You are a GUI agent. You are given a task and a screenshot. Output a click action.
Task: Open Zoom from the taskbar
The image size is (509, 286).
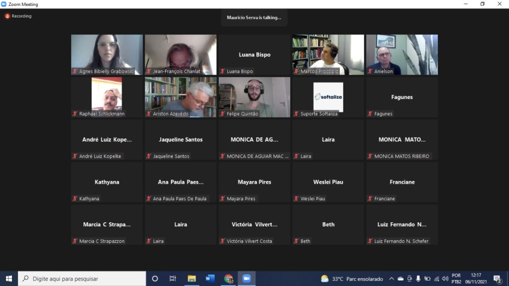247,279
